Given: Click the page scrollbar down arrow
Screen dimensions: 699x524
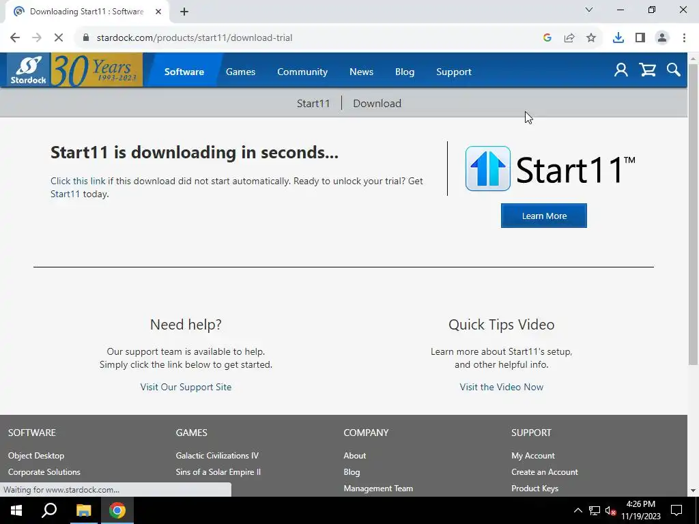Looking at the screenshot, I should (694, 491).
